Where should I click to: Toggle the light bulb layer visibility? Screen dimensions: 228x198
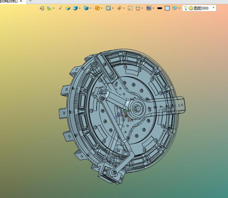(x=186, y=8)
